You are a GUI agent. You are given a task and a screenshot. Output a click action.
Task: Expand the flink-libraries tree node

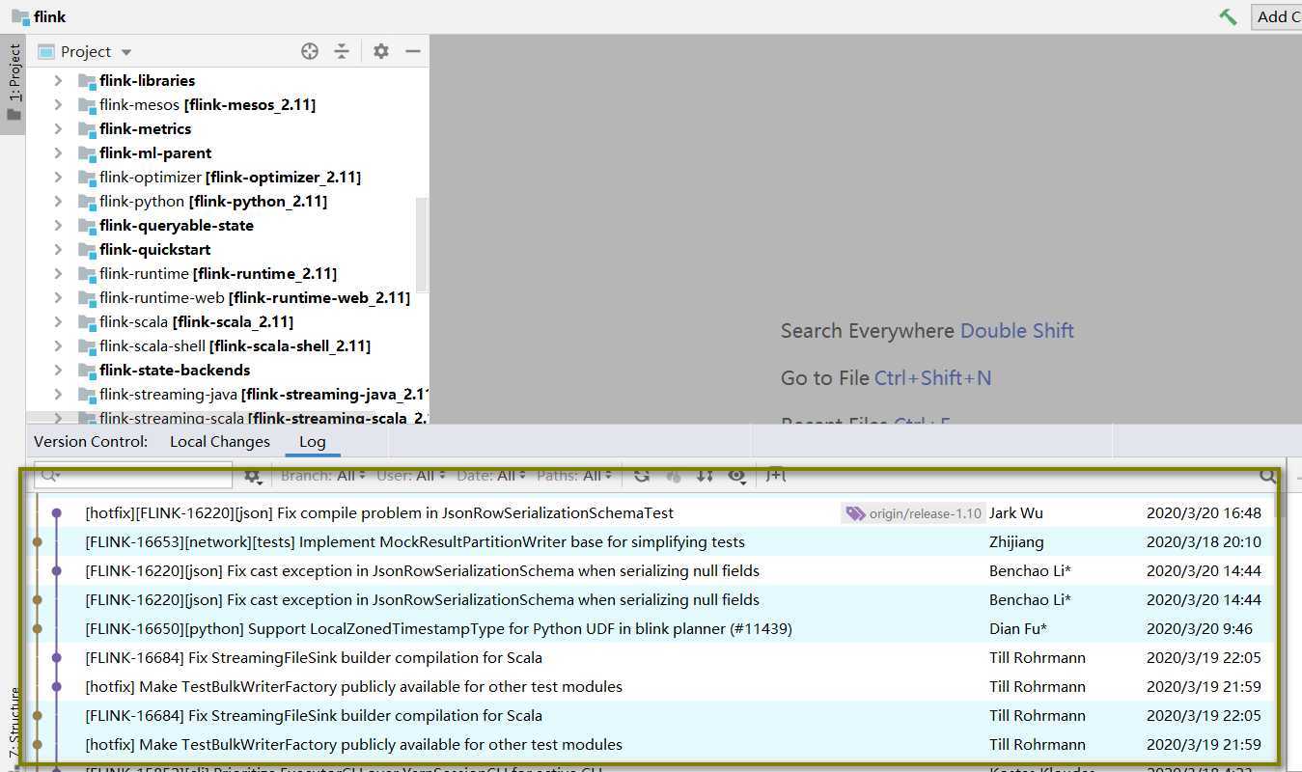tap(58, 81)
